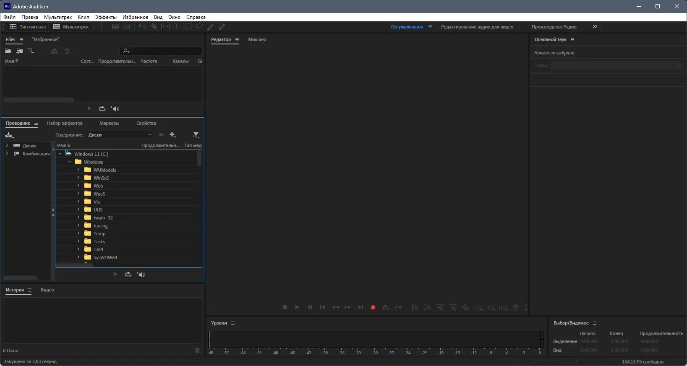
Task: Switch to the Мультитрек view
Action: [71, 27]
